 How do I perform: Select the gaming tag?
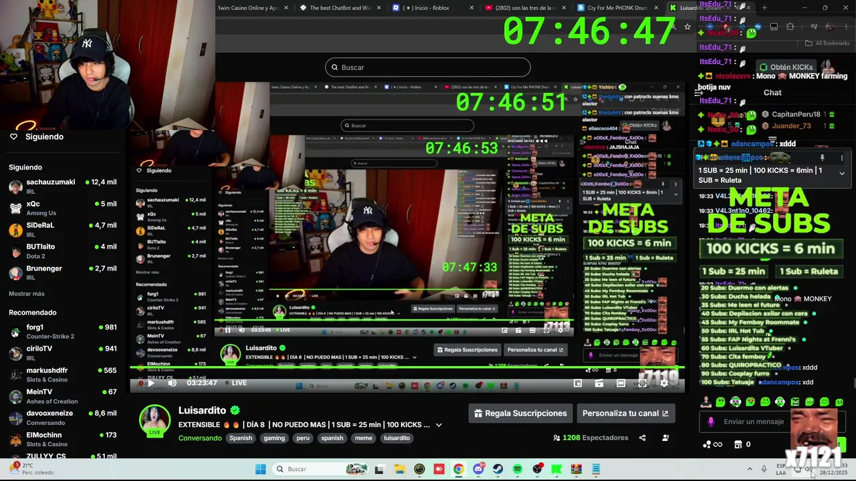(274, 438)
